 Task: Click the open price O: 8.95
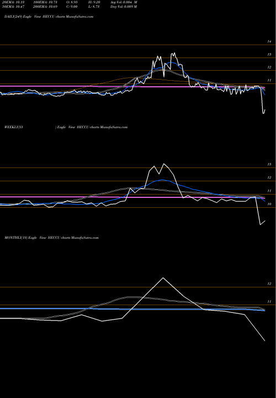[72, 2]
